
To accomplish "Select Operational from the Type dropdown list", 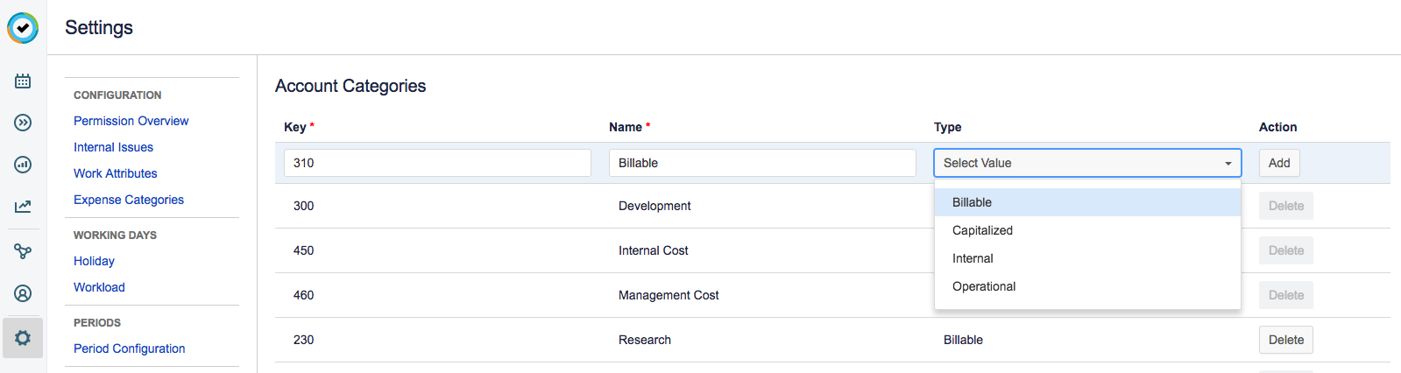I will [x=984, y=286].
